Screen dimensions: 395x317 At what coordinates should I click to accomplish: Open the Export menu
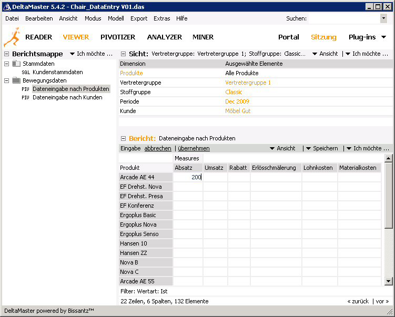139,18
